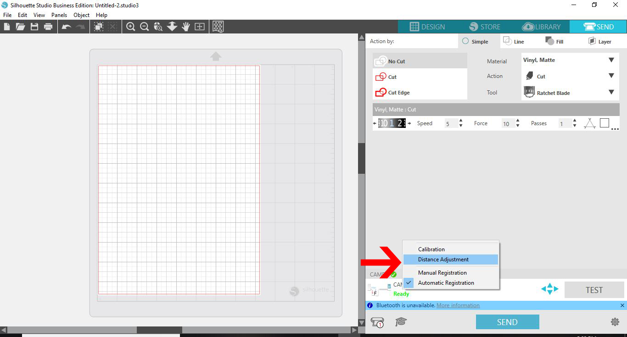Open tutorials via the graduation cap icon
This screenshot has width=627, height=337.
(x=401, y=322)
